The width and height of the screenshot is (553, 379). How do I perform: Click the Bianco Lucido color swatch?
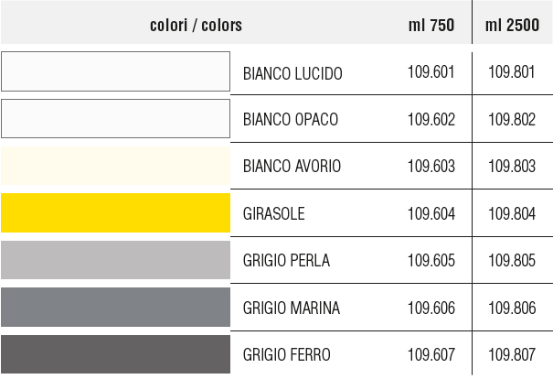coord(116,71)
